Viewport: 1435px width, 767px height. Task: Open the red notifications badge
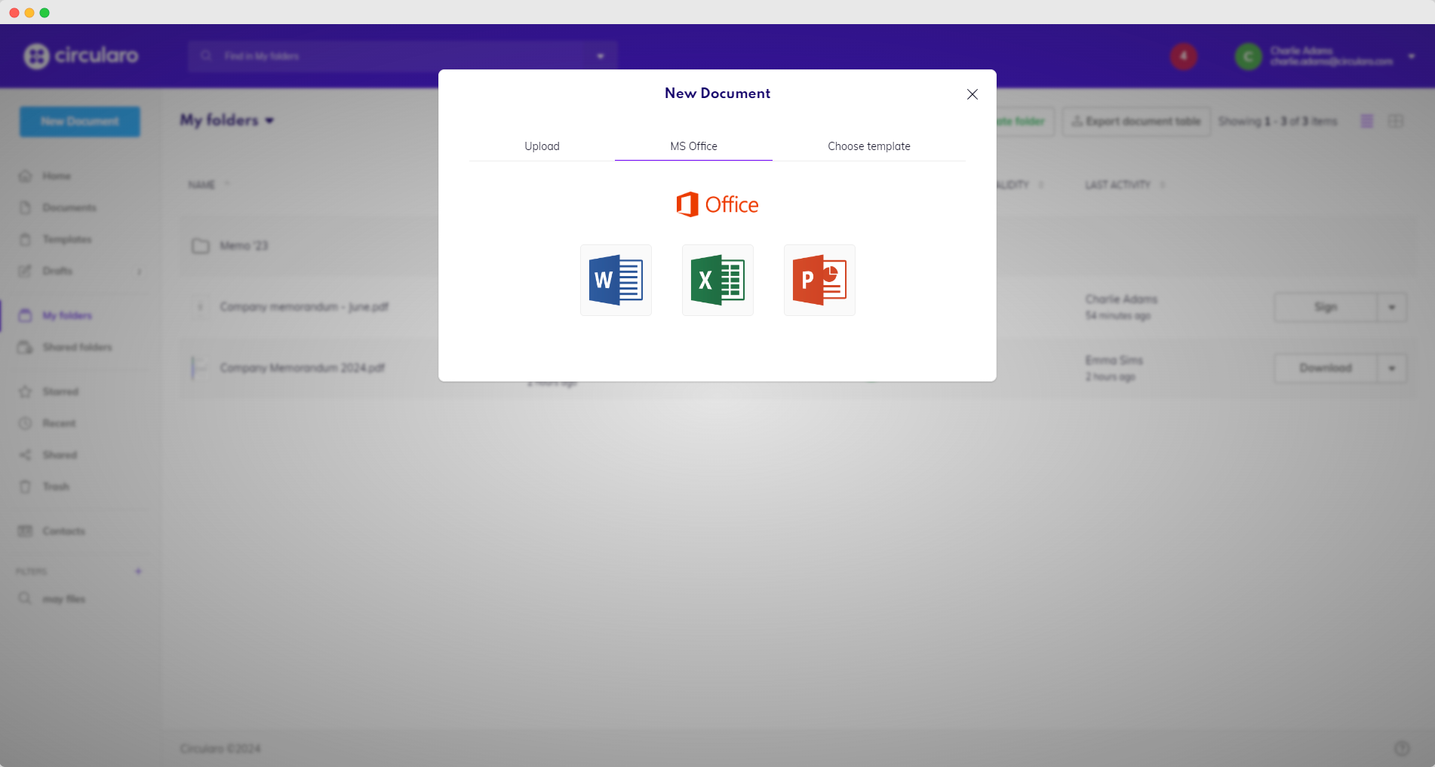coord(1184,56)
